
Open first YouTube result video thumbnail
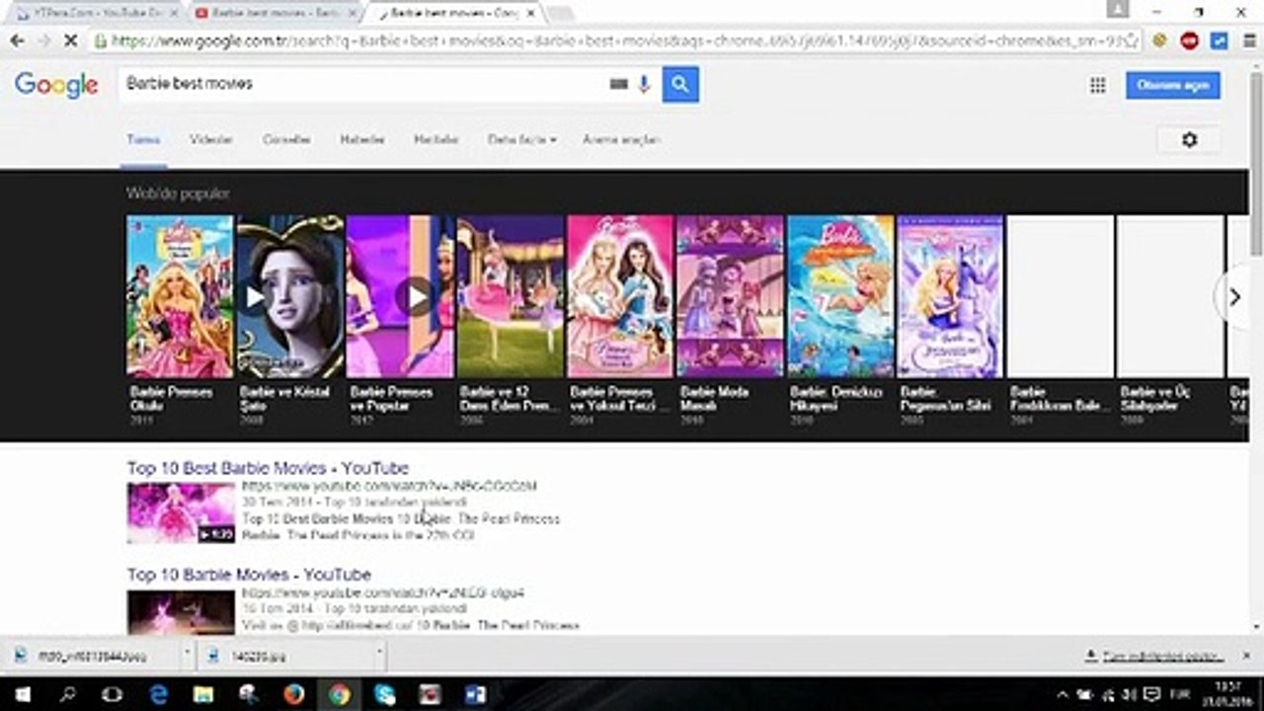[181, 513]
